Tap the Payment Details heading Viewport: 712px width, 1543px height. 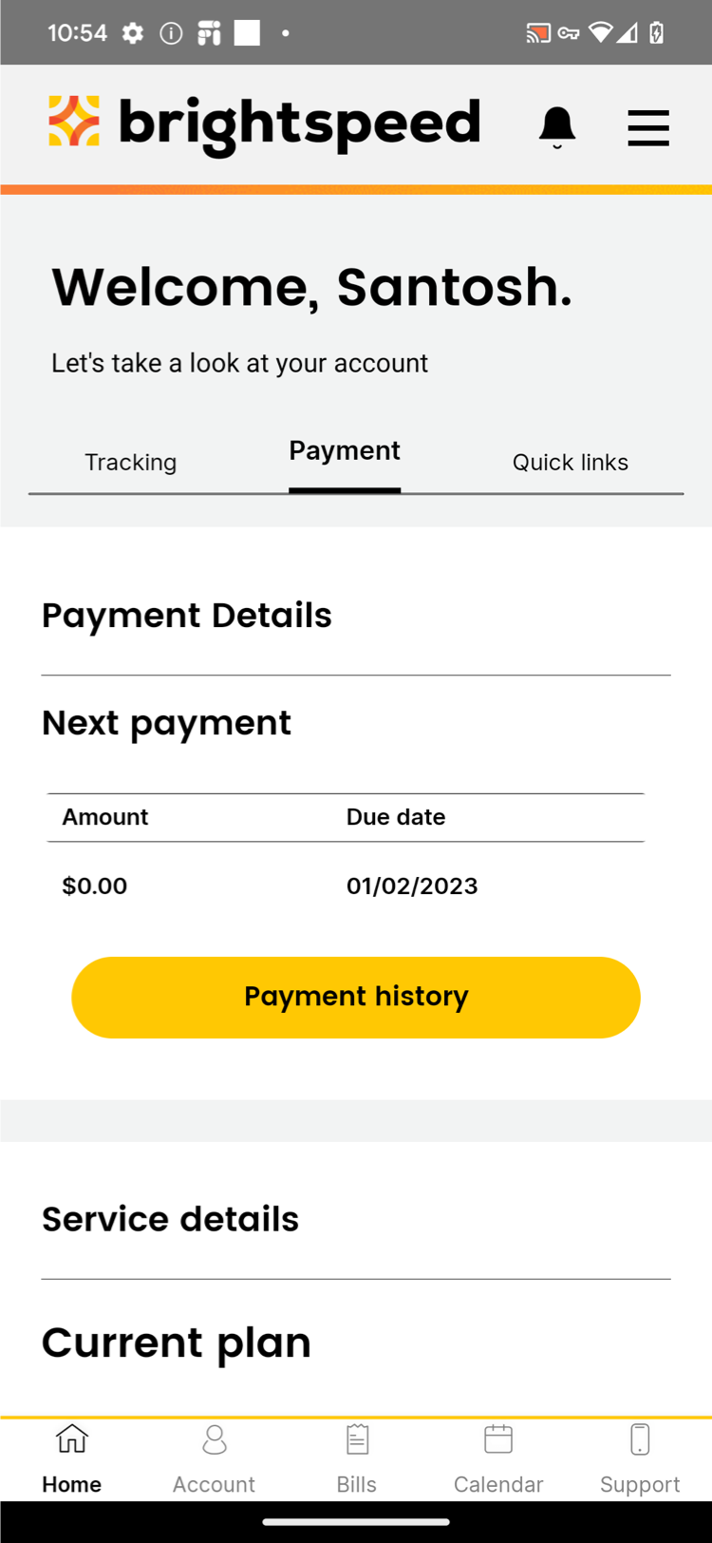point(187,616)
